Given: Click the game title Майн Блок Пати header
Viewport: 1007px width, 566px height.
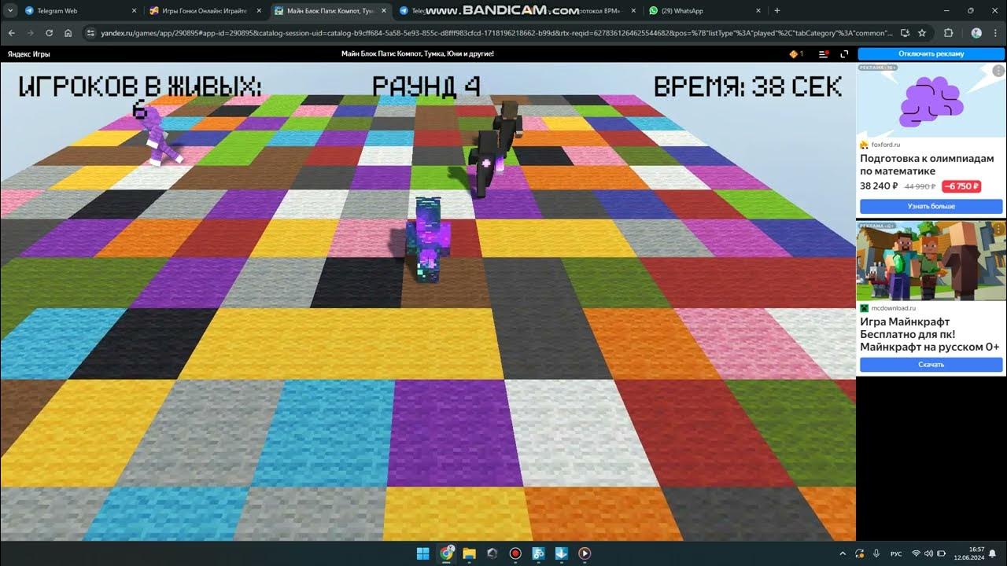Looking at the screenshot, I should pyautogui.click(x=418, y=53).
